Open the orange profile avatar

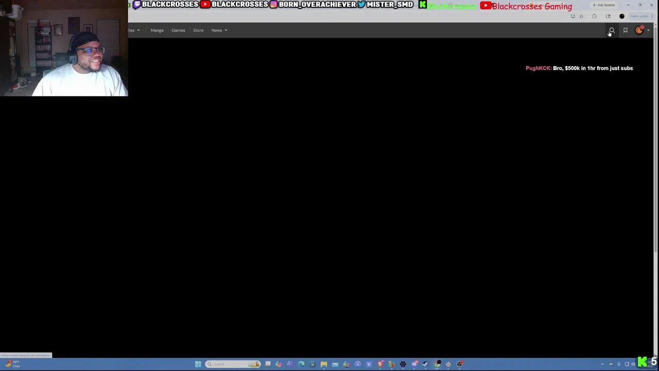pos(639,30)
